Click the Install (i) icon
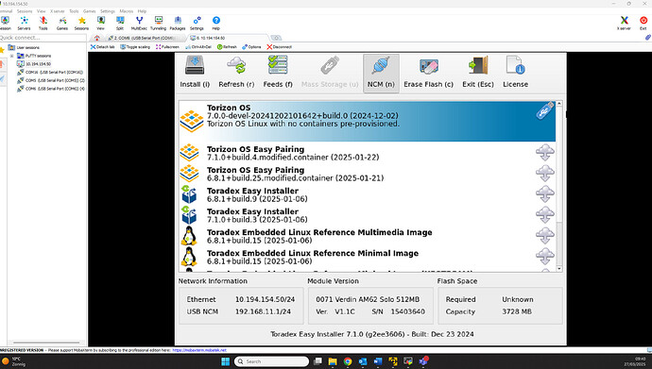 click(195, 65)
